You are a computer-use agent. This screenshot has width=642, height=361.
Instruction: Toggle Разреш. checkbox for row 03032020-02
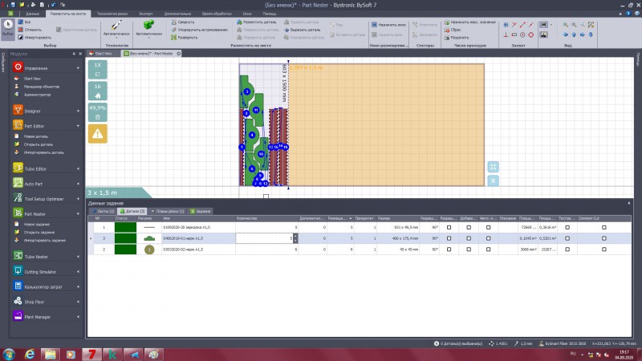pyautogui.click(x=449, y=249)
